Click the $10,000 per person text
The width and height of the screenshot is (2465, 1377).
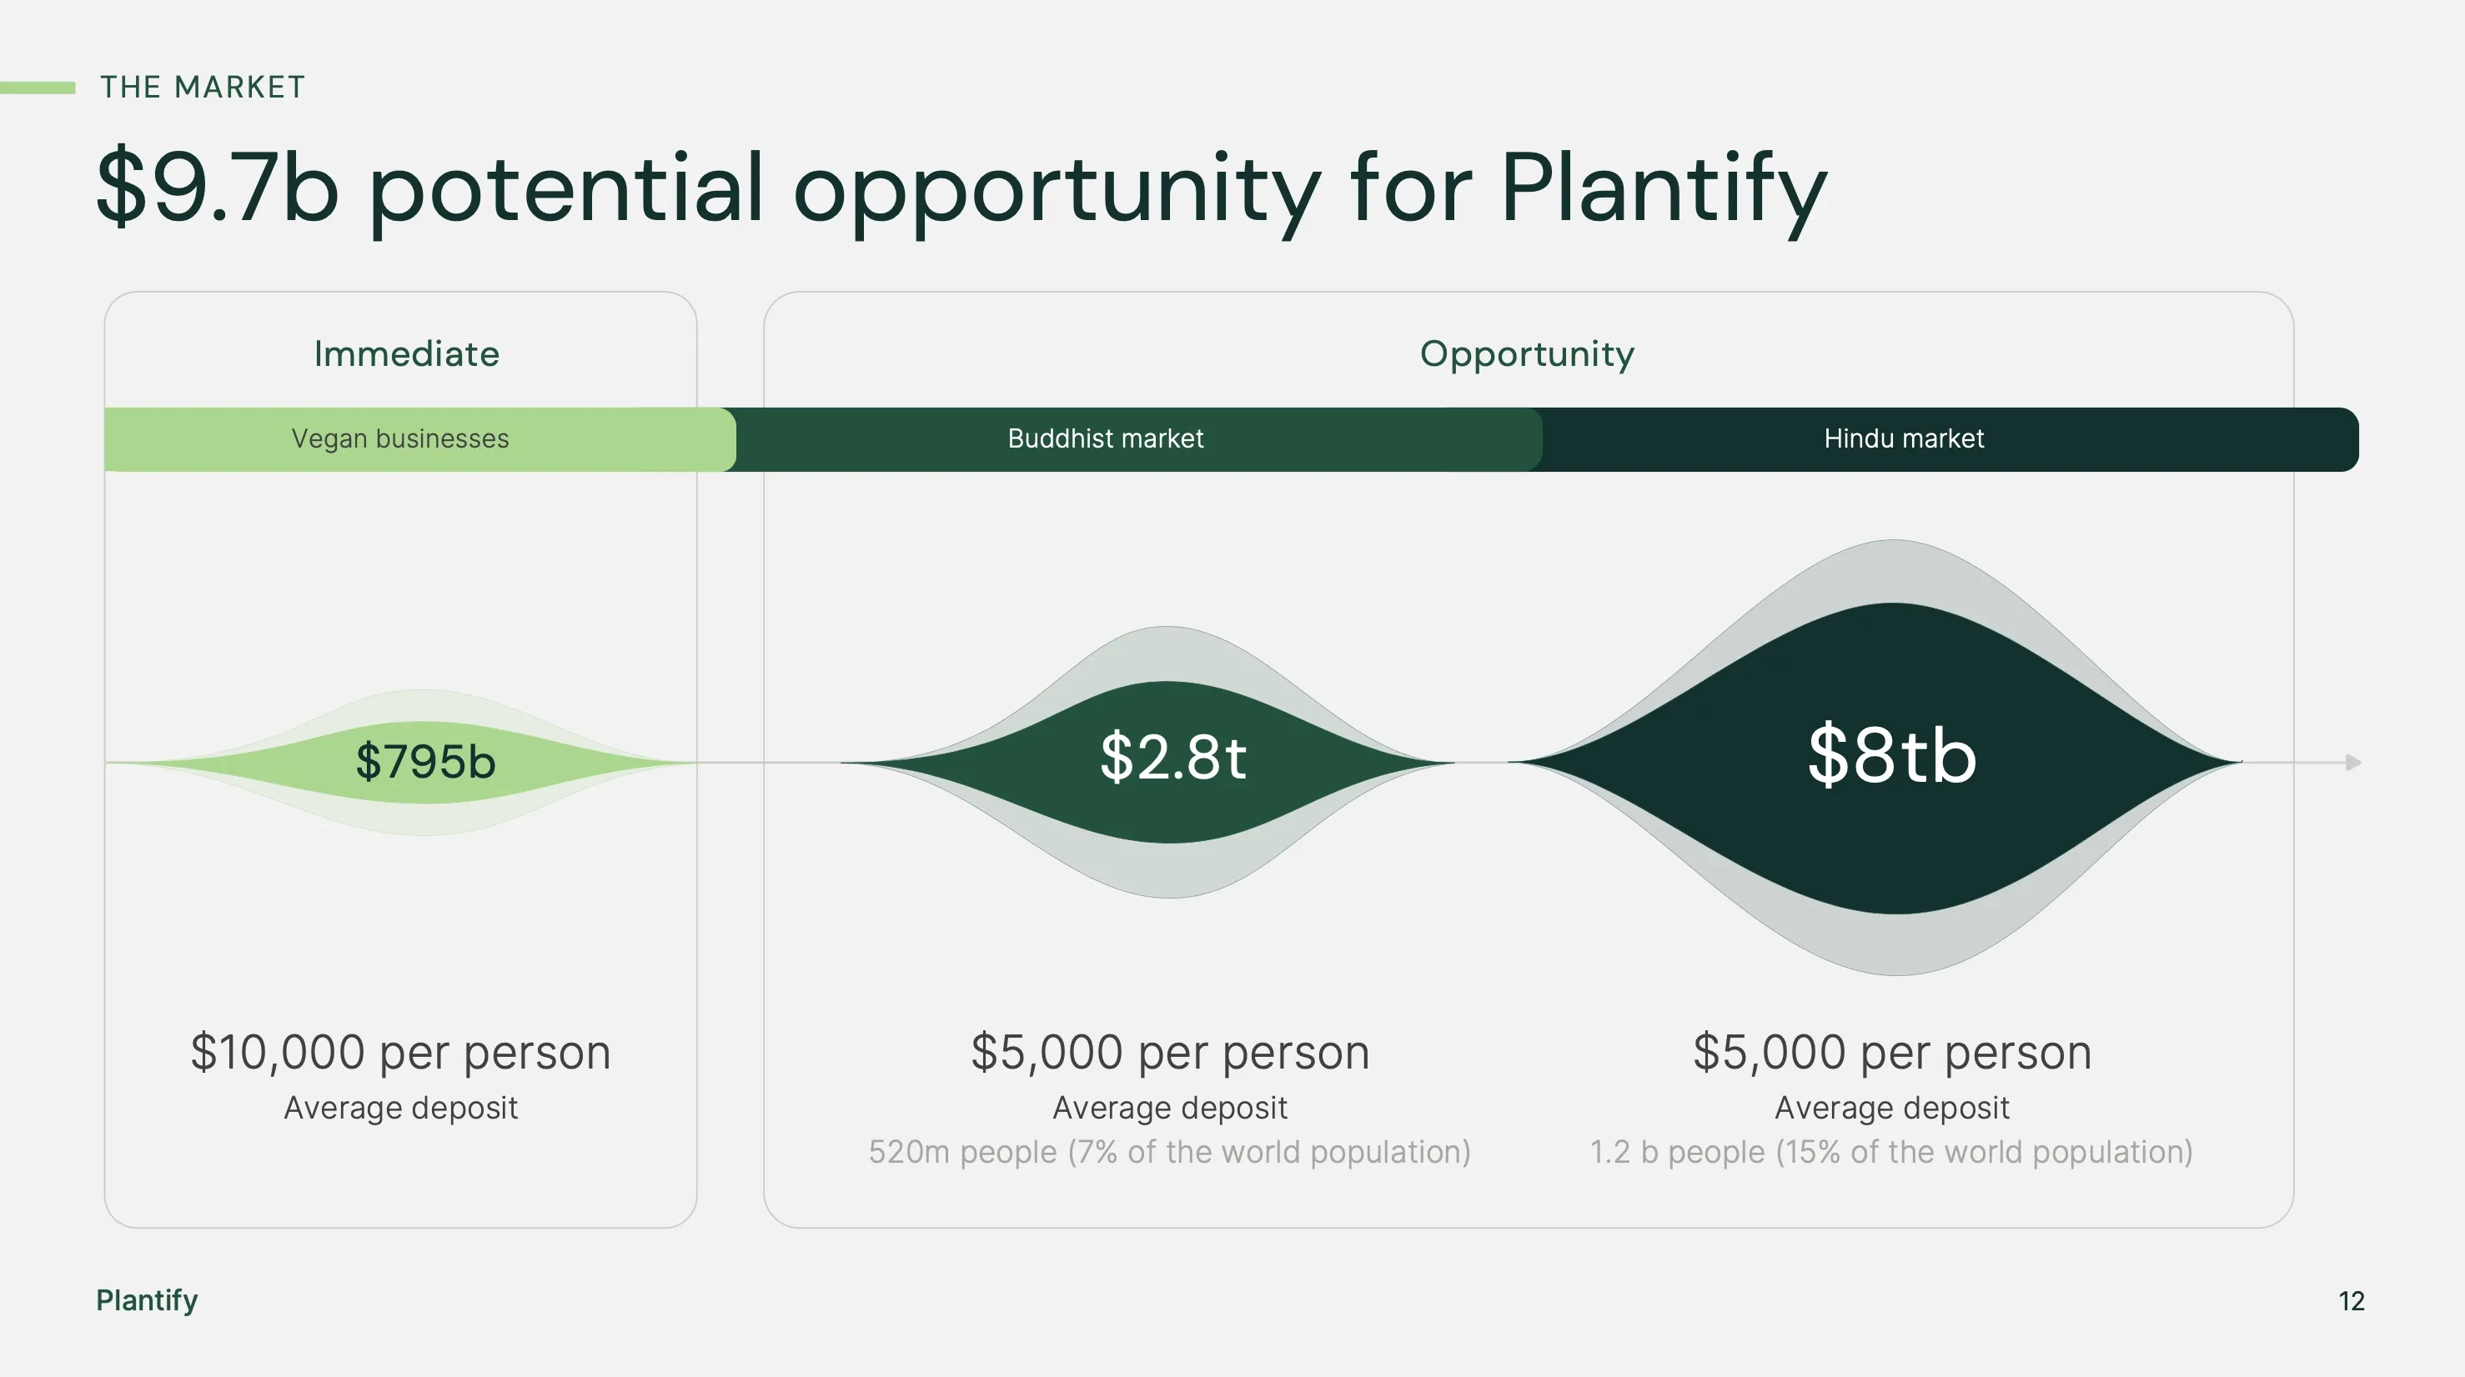click(x=400, y=1052)
